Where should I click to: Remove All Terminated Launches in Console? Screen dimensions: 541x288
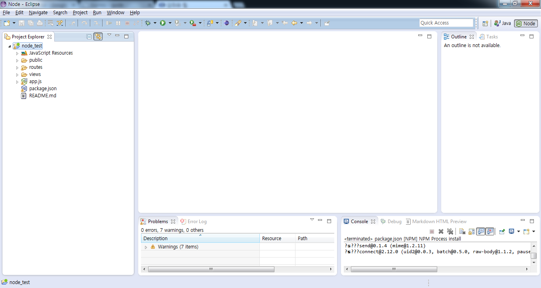pyautogui.click(x=450, y=231)
